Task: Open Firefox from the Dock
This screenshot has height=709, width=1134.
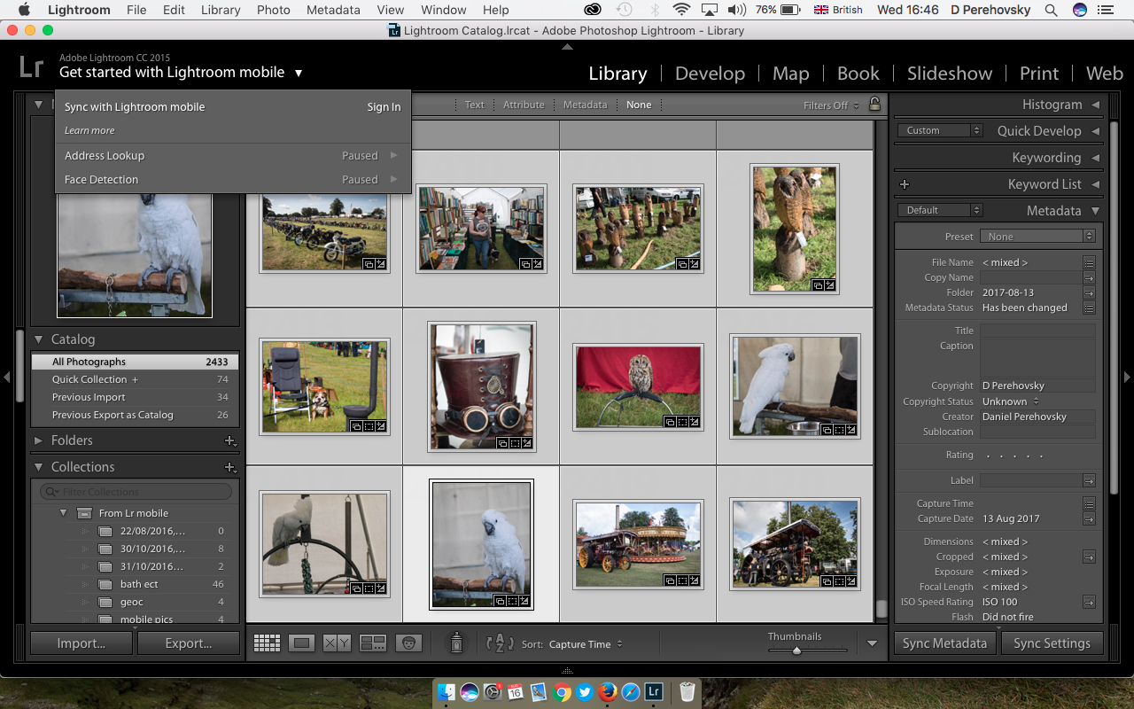Action: click(x=608, y=691)
